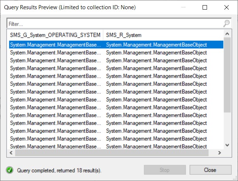Close the dialog using the title bar X

(x=226, y=7)
